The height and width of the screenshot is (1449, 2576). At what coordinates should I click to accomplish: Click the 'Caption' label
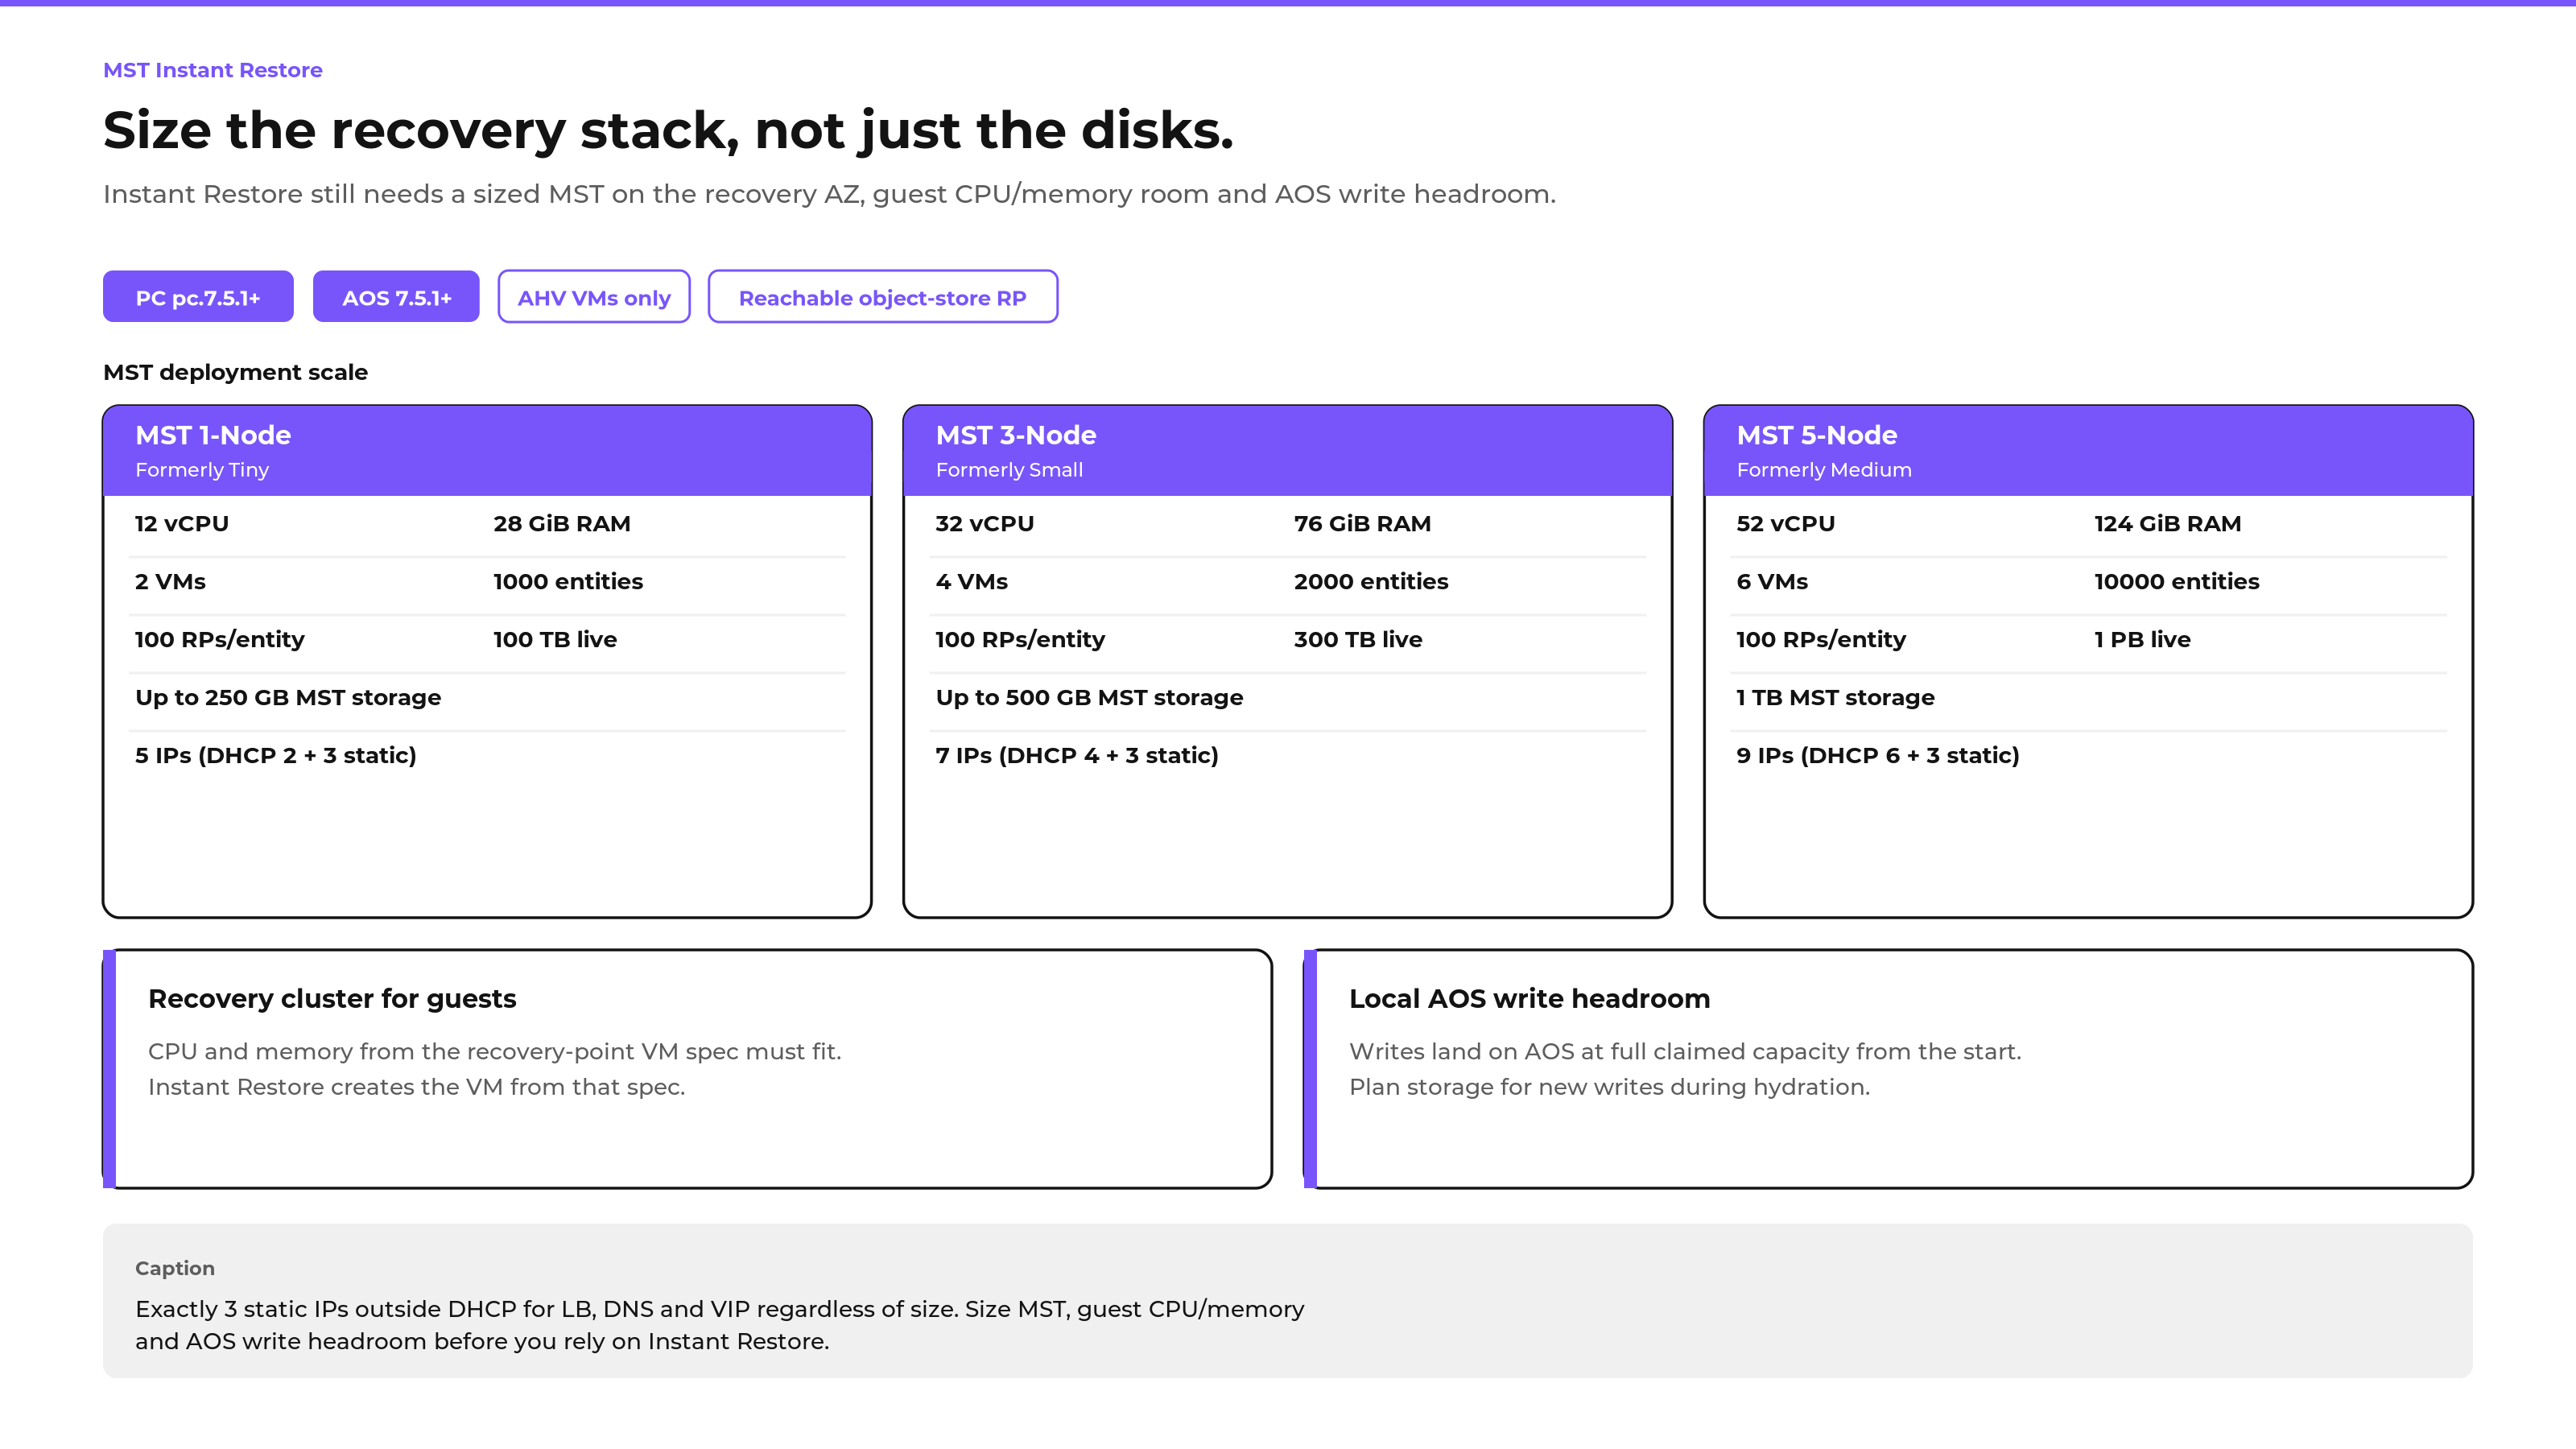[175, 1268]
